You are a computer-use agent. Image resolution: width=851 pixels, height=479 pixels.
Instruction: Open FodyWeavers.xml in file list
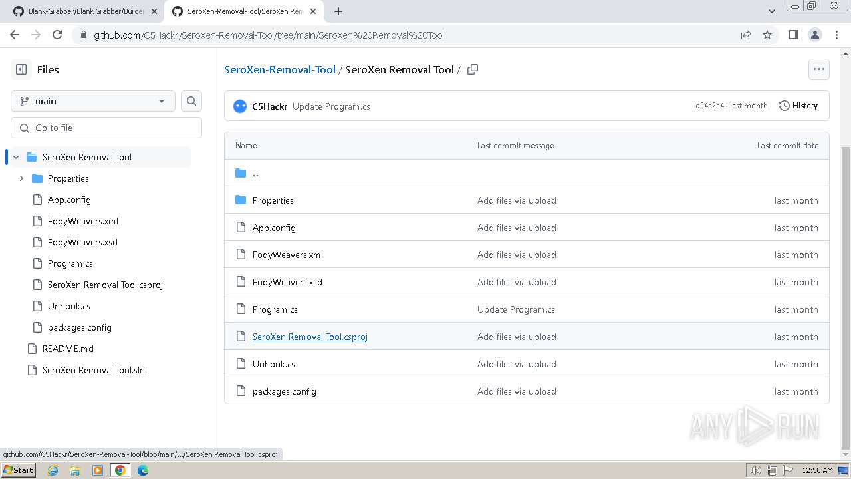point(288,255)
